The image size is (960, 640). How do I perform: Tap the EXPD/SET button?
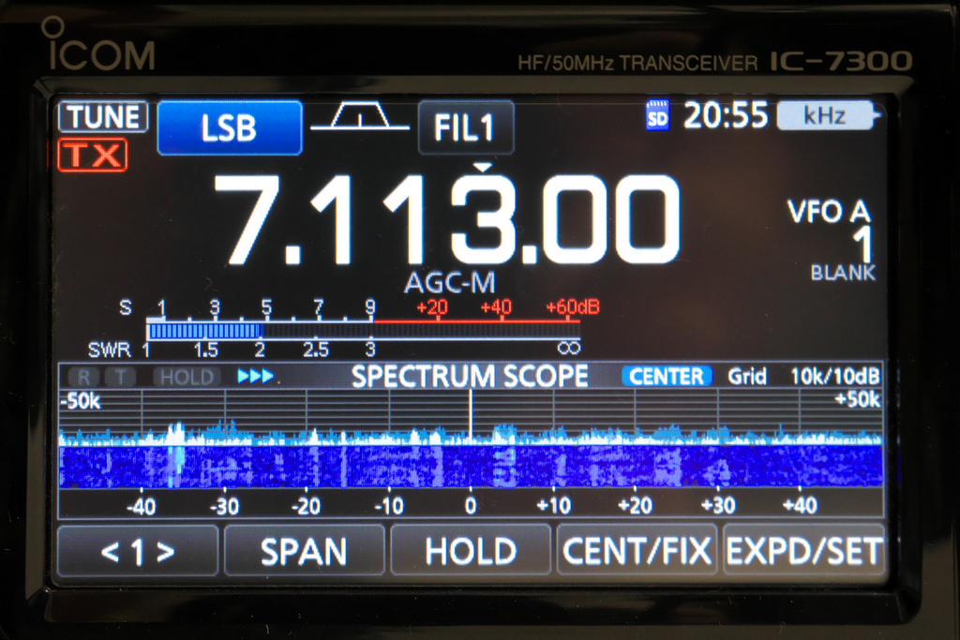803,551
